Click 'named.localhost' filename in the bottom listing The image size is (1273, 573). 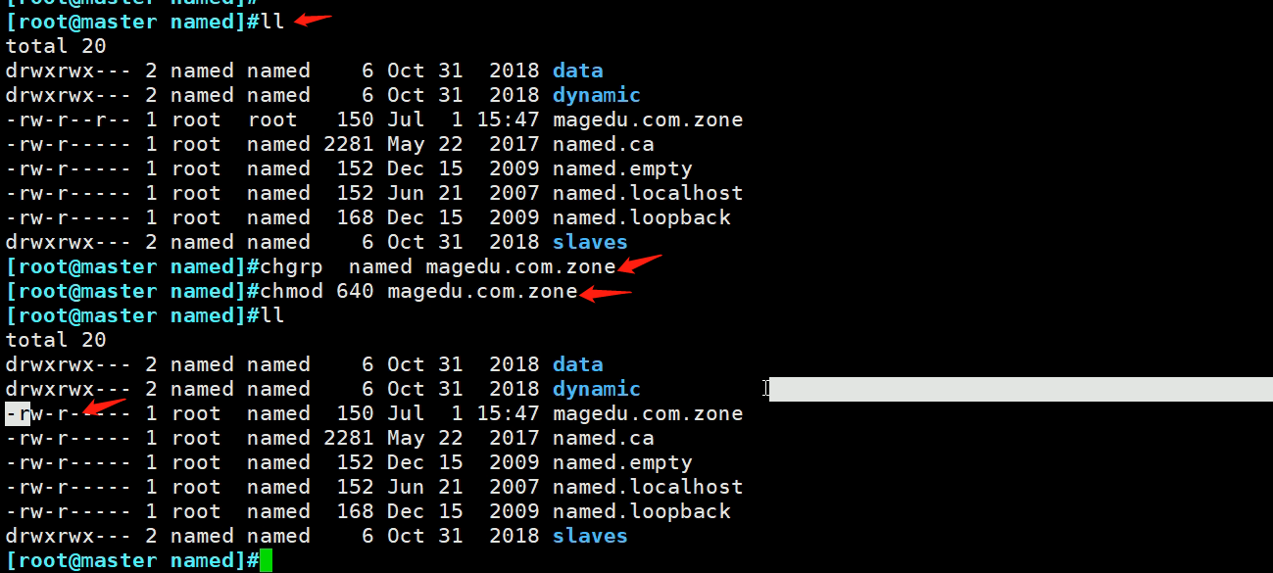[x=647, y=487]
